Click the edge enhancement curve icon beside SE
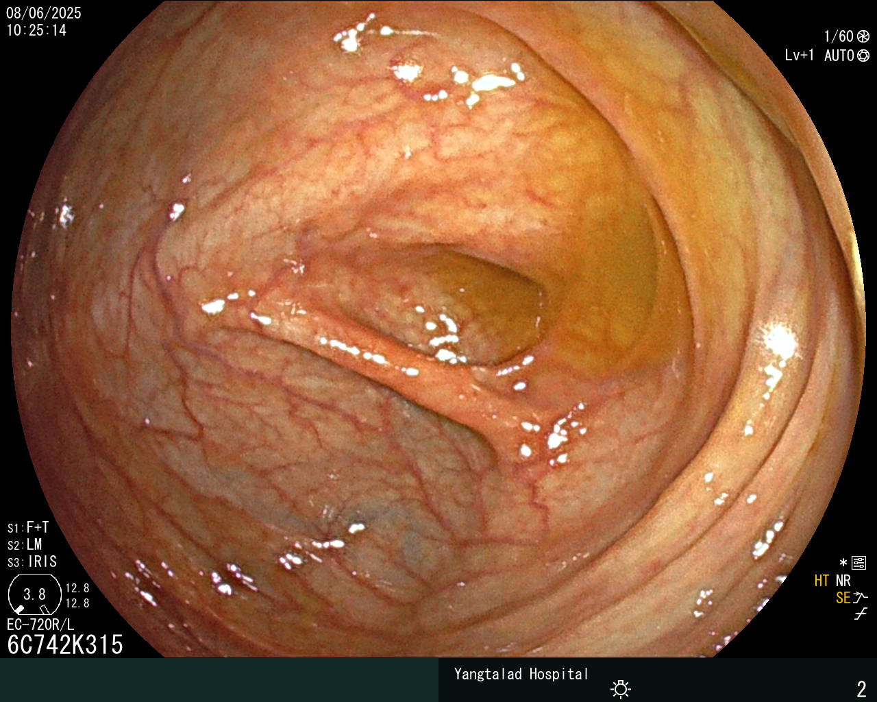Viewport: 877px width, 702px height. [x=861, y=598]
